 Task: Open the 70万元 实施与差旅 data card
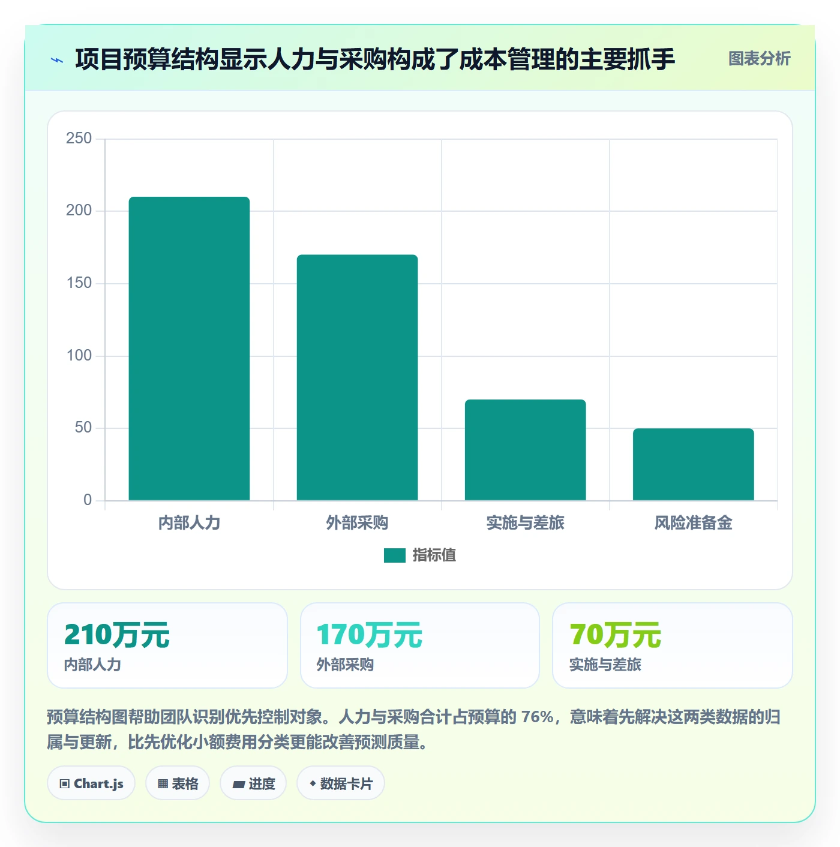(673, 645)
